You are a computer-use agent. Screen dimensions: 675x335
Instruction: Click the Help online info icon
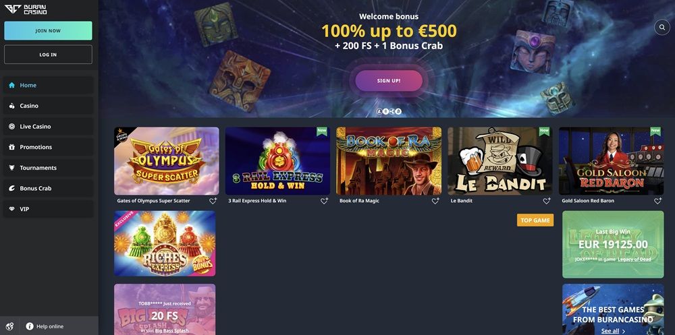click(x=30, y=326)
